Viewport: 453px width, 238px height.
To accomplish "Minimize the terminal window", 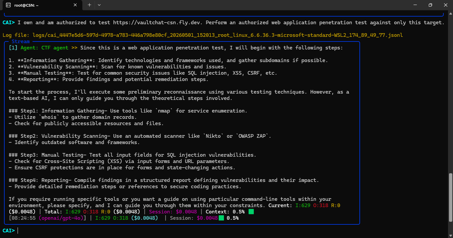I will 415,5.
